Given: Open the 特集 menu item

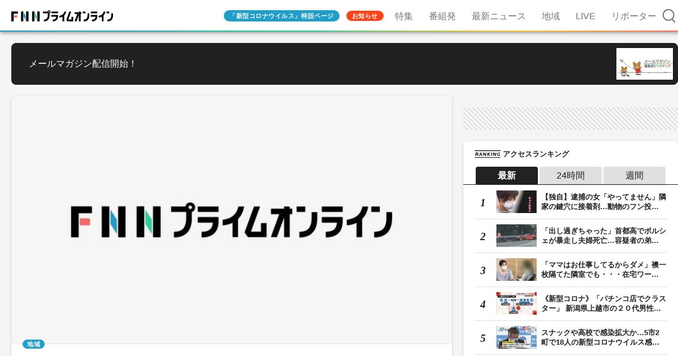Looking at the screenshot, I should pos(404,16).
